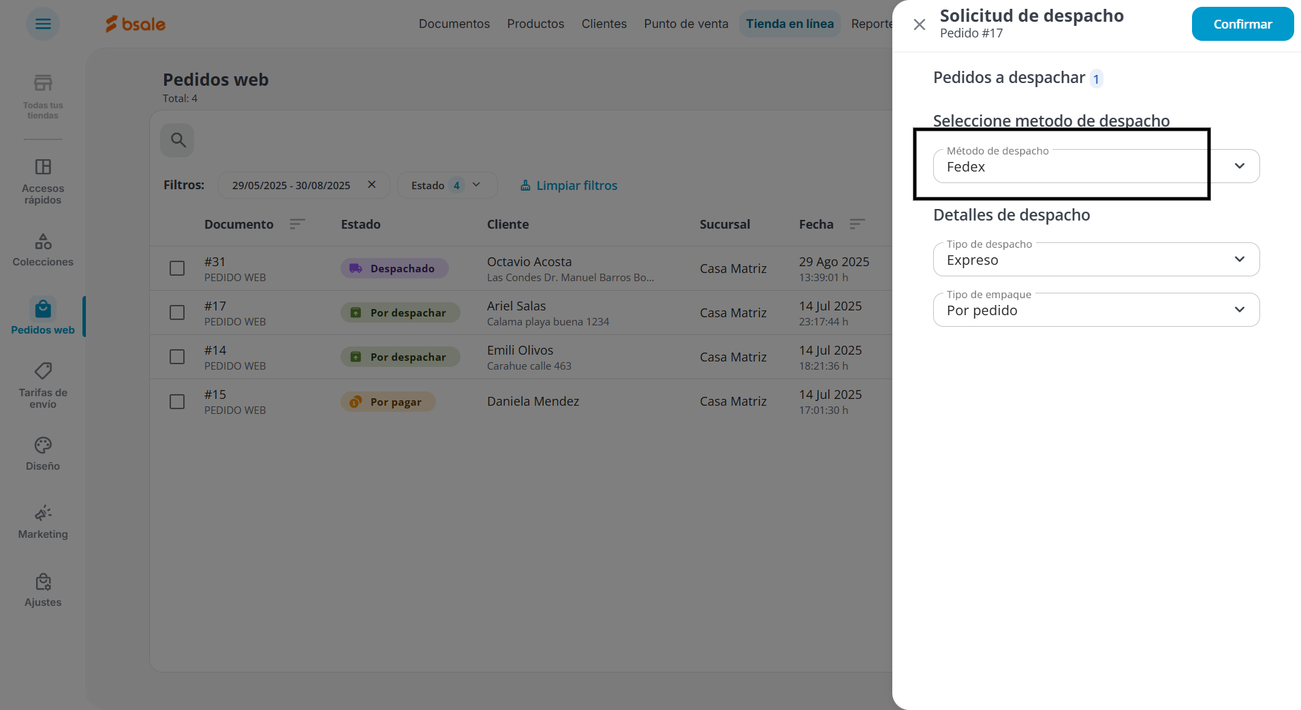1301x710 pixels.
Task: Click Sucursal column header
Action: [725, 224]
